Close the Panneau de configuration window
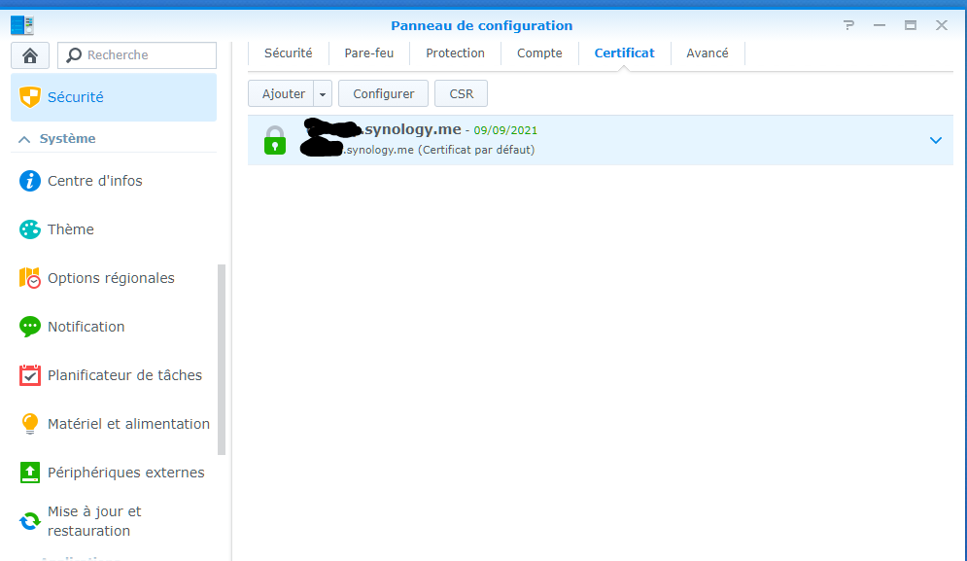Screen dimensions: 967x561 click(x=941, y=25)
